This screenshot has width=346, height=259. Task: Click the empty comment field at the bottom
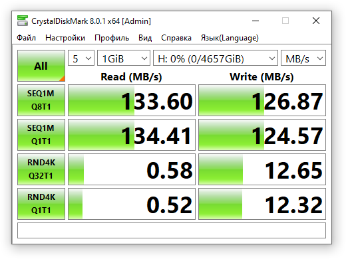pyautogui.click(x=172, y=230)
